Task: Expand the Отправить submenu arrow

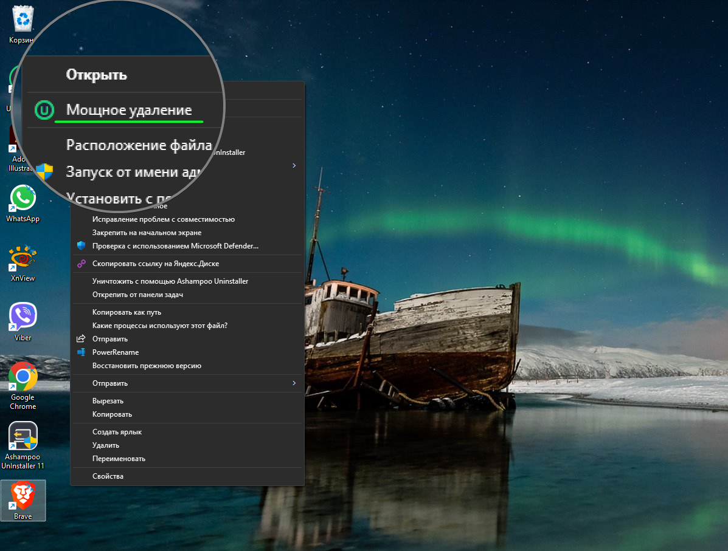Action: point(294,383)
